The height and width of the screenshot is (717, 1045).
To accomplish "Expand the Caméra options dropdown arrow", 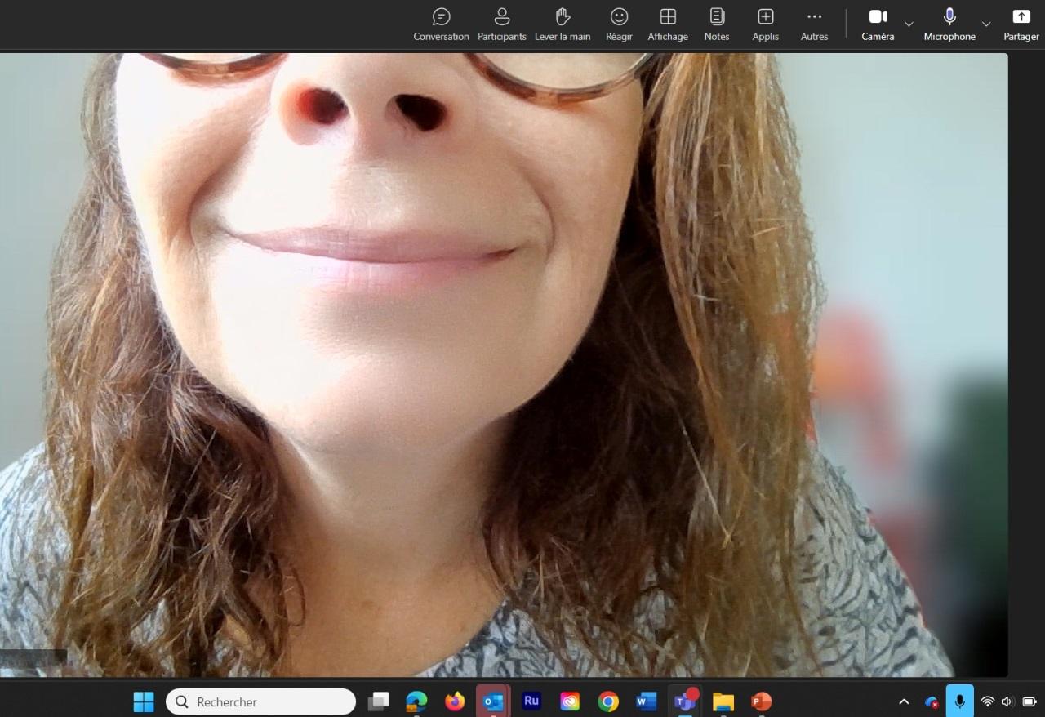I will [x=909, y=24].
